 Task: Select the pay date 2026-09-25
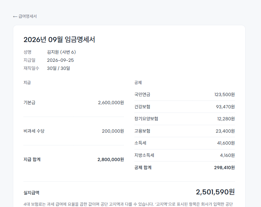60,60
